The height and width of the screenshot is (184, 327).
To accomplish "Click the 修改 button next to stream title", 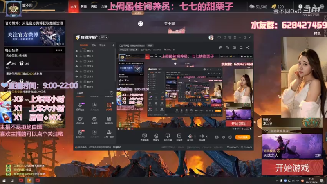I will pyautogui.click(x=150, y=45).
